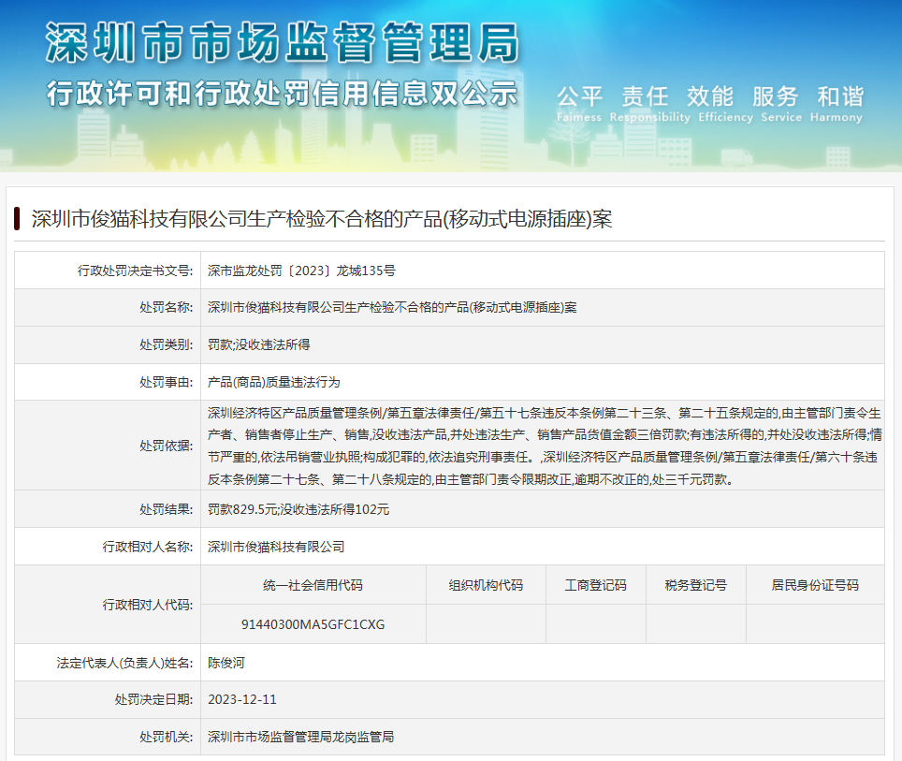Viewport: 902px width, 761px height.
Task: Click the column header 税务登记号
Action: tap(696, 585)
